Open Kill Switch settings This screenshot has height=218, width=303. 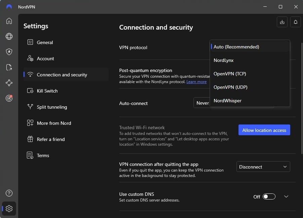click(x=66, y=91)
